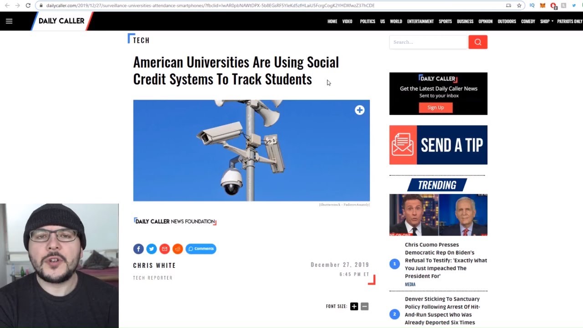The image size is (583, 328).
Task: Share article on Reddit icon
Action: [178, 249]
